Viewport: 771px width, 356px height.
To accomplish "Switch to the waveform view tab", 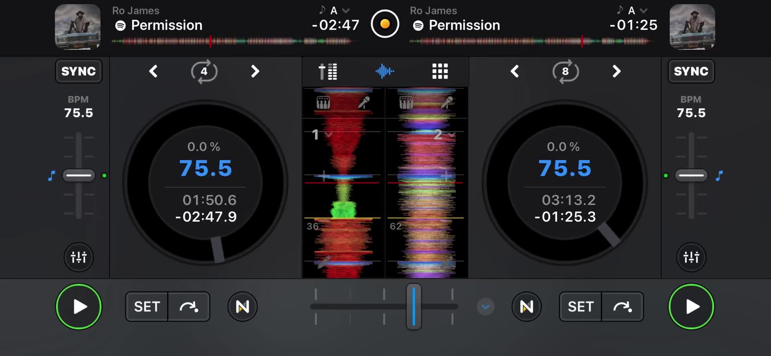I will click(385, 72).
